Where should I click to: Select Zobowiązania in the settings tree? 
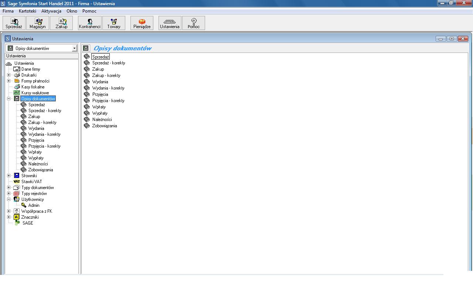tap(41, 170)
